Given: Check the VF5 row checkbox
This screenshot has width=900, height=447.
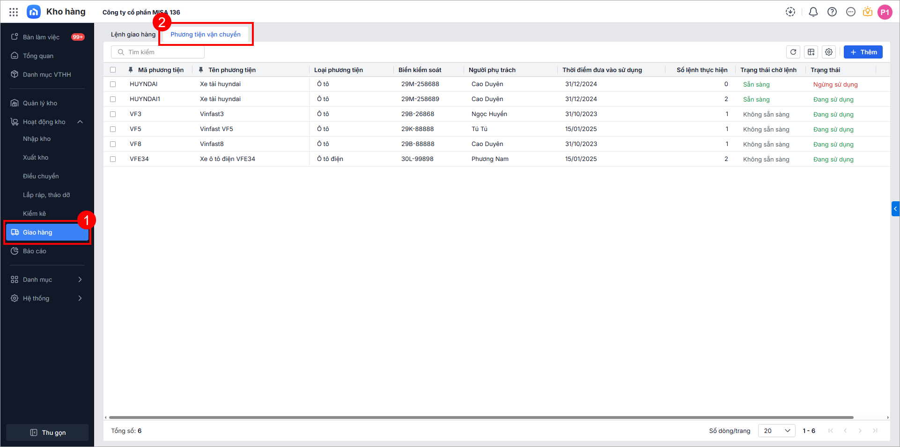Looking at the screenshot, I should pos(113,129).
